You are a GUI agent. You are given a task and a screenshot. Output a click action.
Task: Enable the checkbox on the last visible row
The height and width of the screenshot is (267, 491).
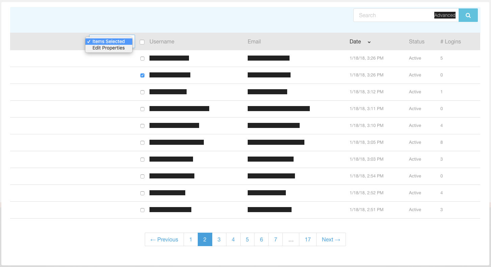coord(142,210)
